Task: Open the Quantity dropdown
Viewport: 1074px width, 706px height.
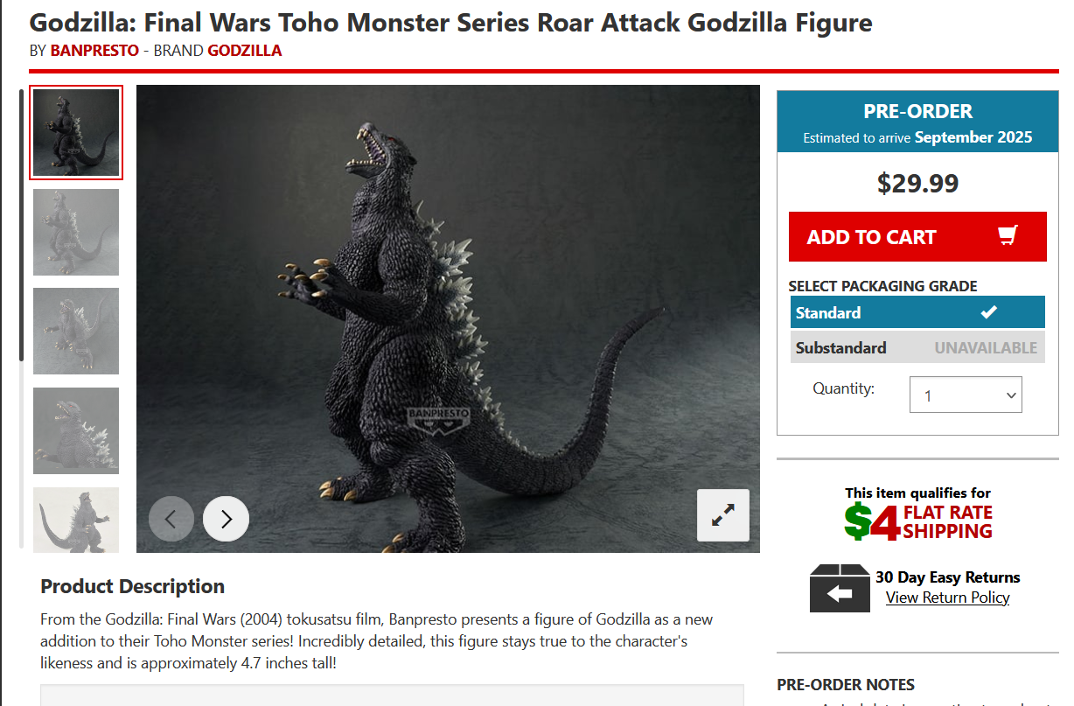Action: [966, 395]
